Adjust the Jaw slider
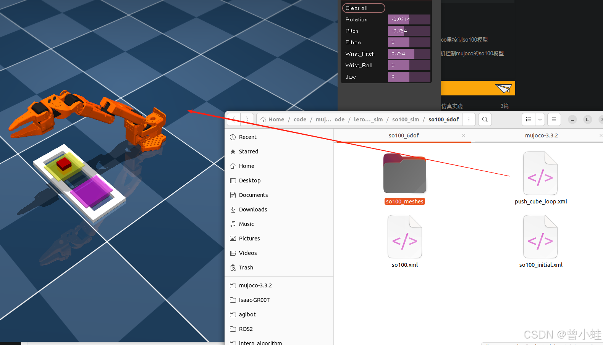This screenshot has width=603, height=345. pyautogui.click(x=409, y=77)
